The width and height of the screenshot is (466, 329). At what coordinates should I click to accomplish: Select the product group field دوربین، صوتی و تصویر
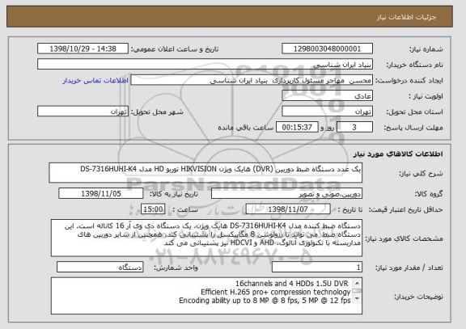click(286, 193)
